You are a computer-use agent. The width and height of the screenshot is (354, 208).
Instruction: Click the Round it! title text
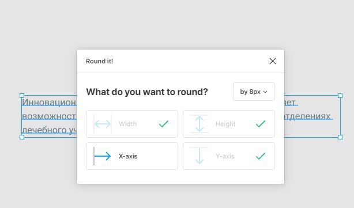(x=99, y=61)
